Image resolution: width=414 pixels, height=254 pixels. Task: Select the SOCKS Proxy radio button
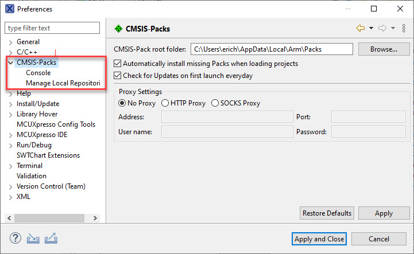[215, 103]
